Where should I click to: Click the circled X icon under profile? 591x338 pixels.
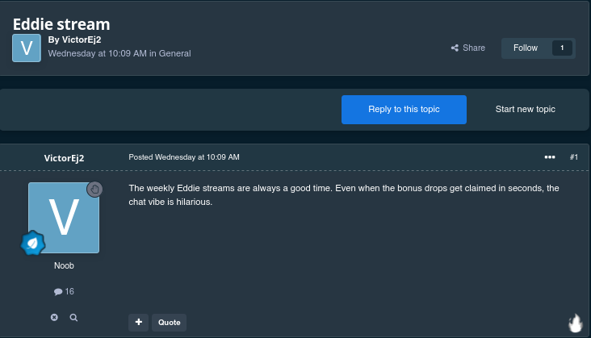[54, 317]
